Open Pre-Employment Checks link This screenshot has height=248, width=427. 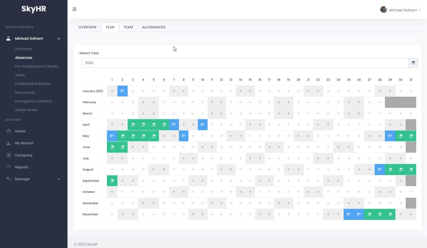[37, 66]
